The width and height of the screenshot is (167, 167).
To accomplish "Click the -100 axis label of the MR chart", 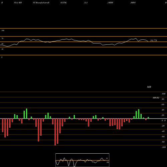I will (164, 147).
